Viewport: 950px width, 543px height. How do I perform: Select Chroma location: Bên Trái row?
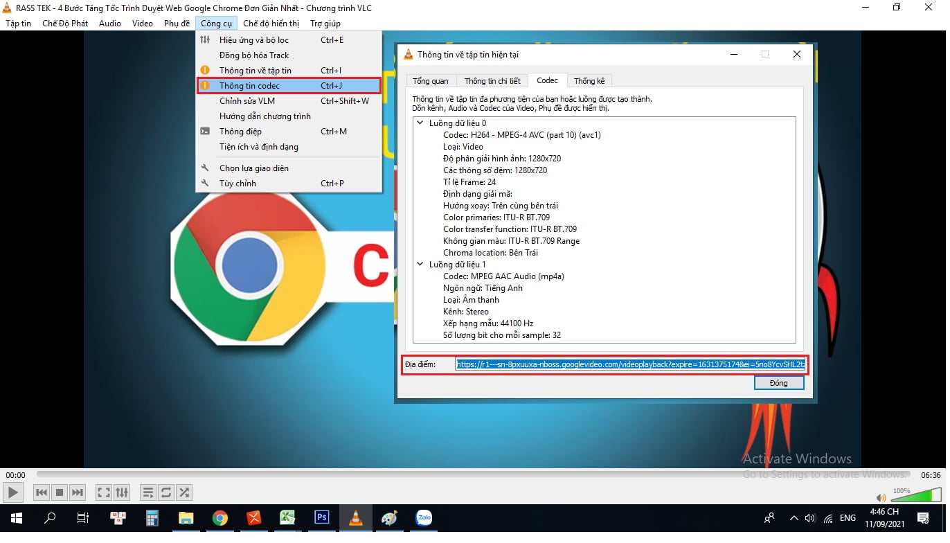coord(490,253)
